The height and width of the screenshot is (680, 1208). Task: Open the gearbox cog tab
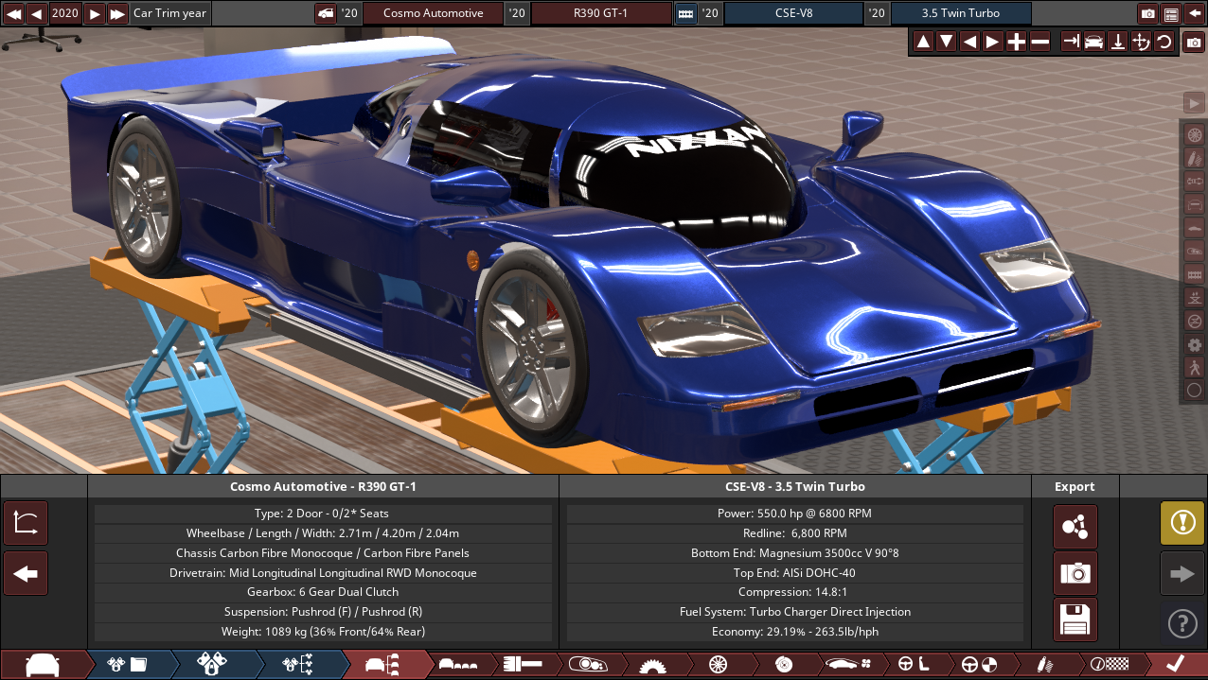[x=652, y=664]
